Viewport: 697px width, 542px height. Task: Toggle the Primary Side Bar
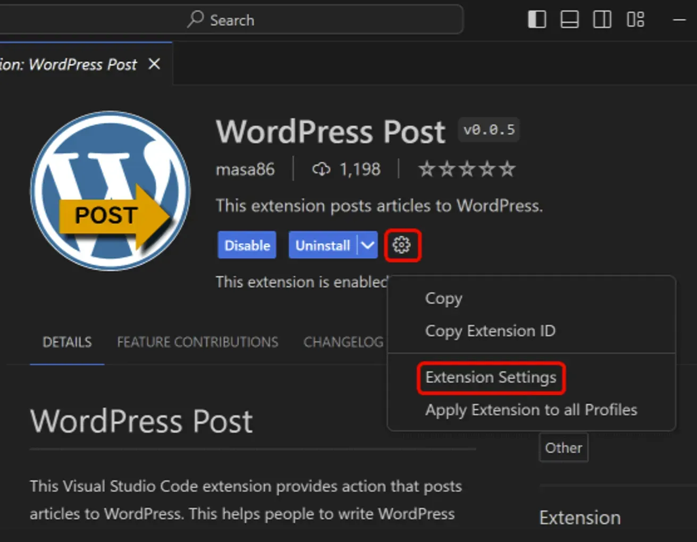(537, 19)
